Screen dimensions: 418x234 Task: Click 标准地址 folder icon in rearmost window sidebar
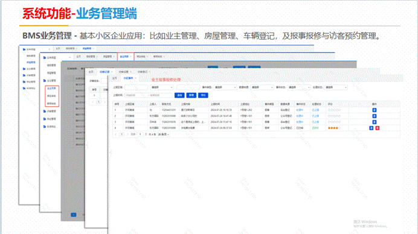[24, 88]
